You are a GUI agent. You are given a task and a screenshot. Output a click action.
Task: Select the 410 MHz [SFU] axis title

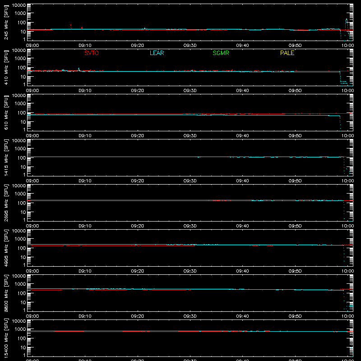(6, 68)
